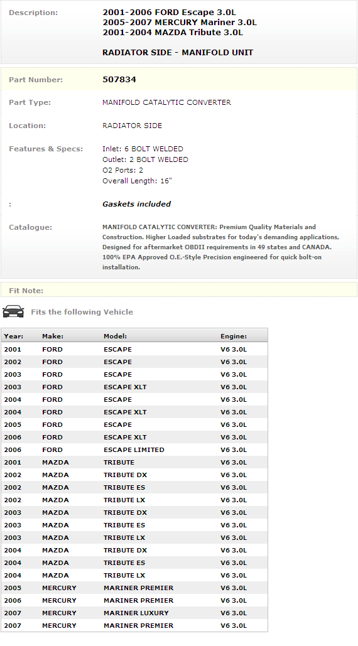Screen dimensions: 358x646
Task: Click the 2007 MARINER LUXURY row
Action: coord(134,613)
